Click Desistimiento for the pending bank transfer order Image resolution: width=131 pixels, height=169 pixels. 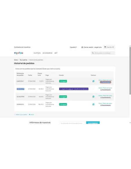105,90
